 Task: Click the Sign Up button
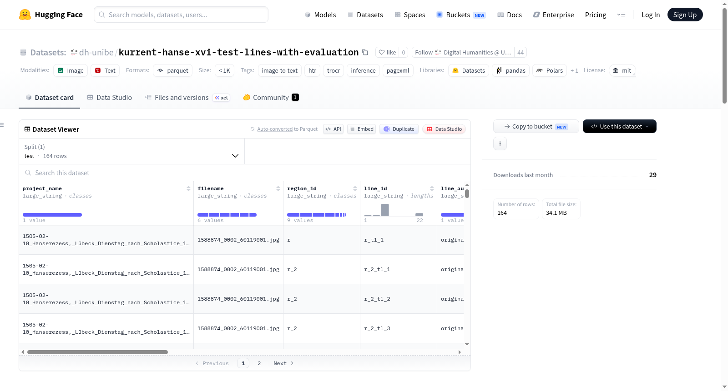coord(685,15)
